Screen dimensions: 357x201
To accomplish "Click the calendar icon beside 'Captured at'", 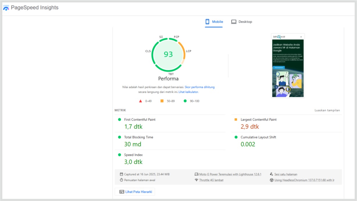I will point(121,174).
